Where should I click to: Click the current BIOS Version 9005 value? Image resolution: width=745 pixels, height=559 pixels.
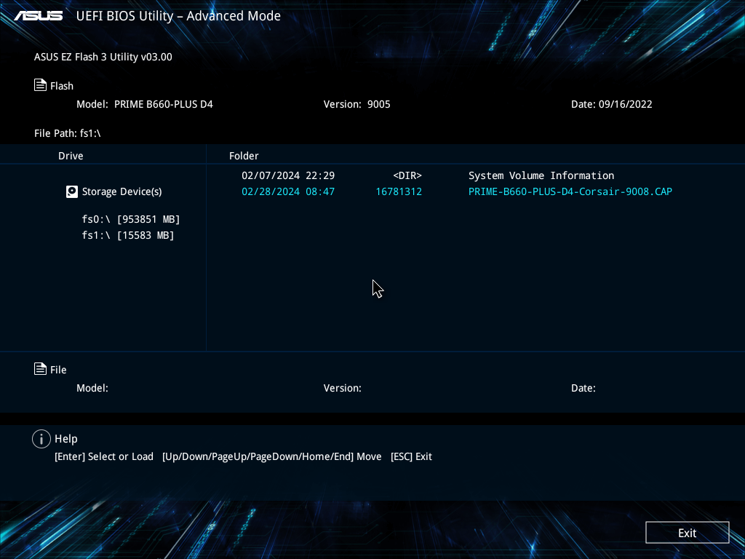pos(378,104)
